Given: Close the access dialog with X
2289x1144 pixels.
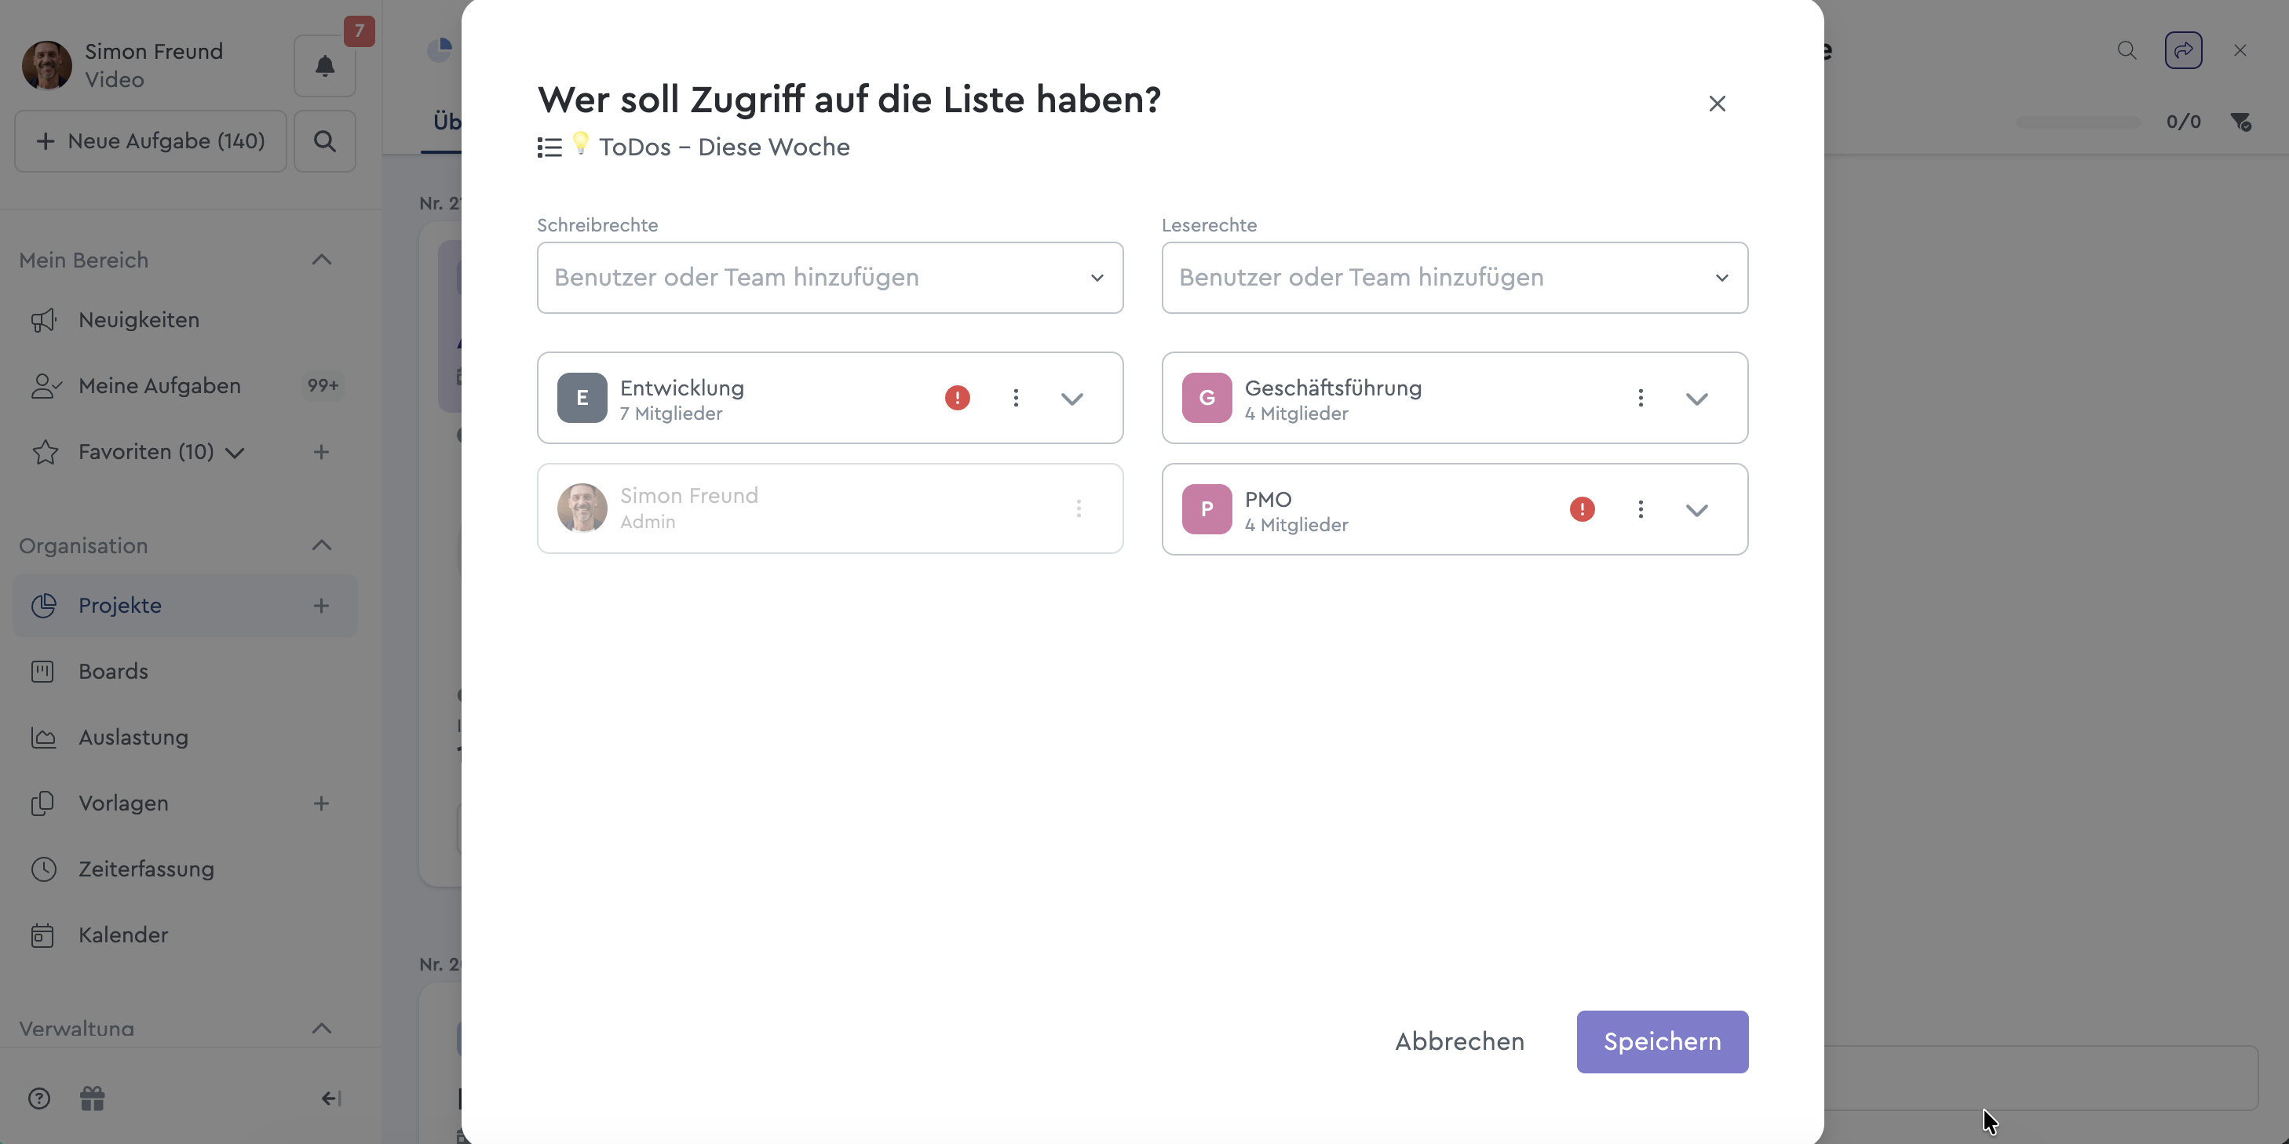Looking at the screenshot, I should 1717,104.
